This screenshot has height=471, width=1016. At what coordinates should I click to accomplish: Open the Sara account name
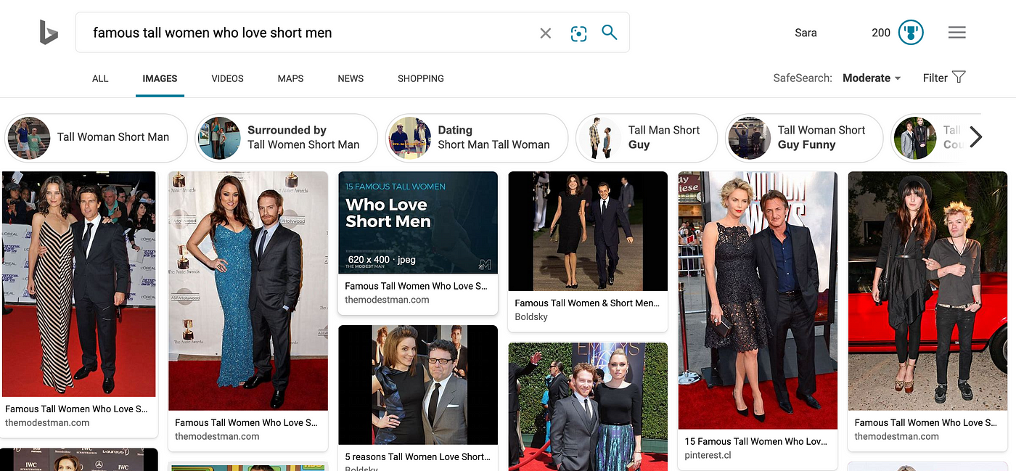point(806,33)
